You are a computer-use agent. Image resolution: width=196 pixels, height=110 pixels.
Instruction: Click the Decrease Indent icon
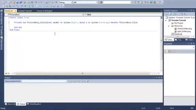(x=22, y=6)
